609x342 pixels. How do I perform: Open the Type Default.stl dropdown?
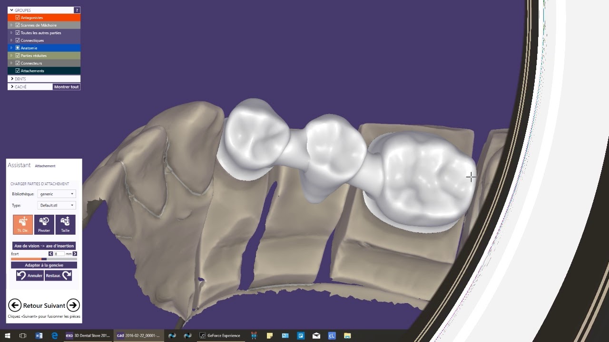57,205
